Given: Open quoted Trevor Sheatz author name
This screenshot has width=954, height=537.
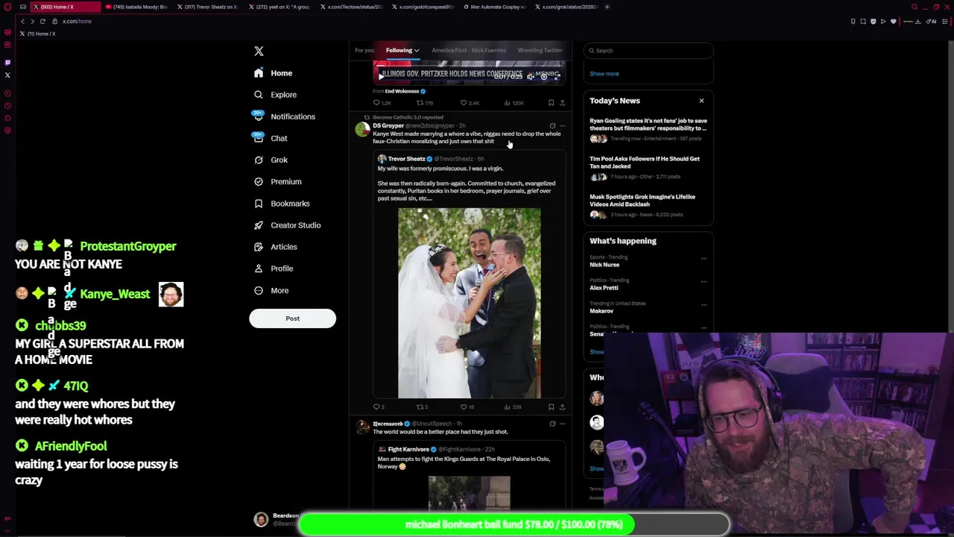Looking at the screenshot, I should point(406,159).
